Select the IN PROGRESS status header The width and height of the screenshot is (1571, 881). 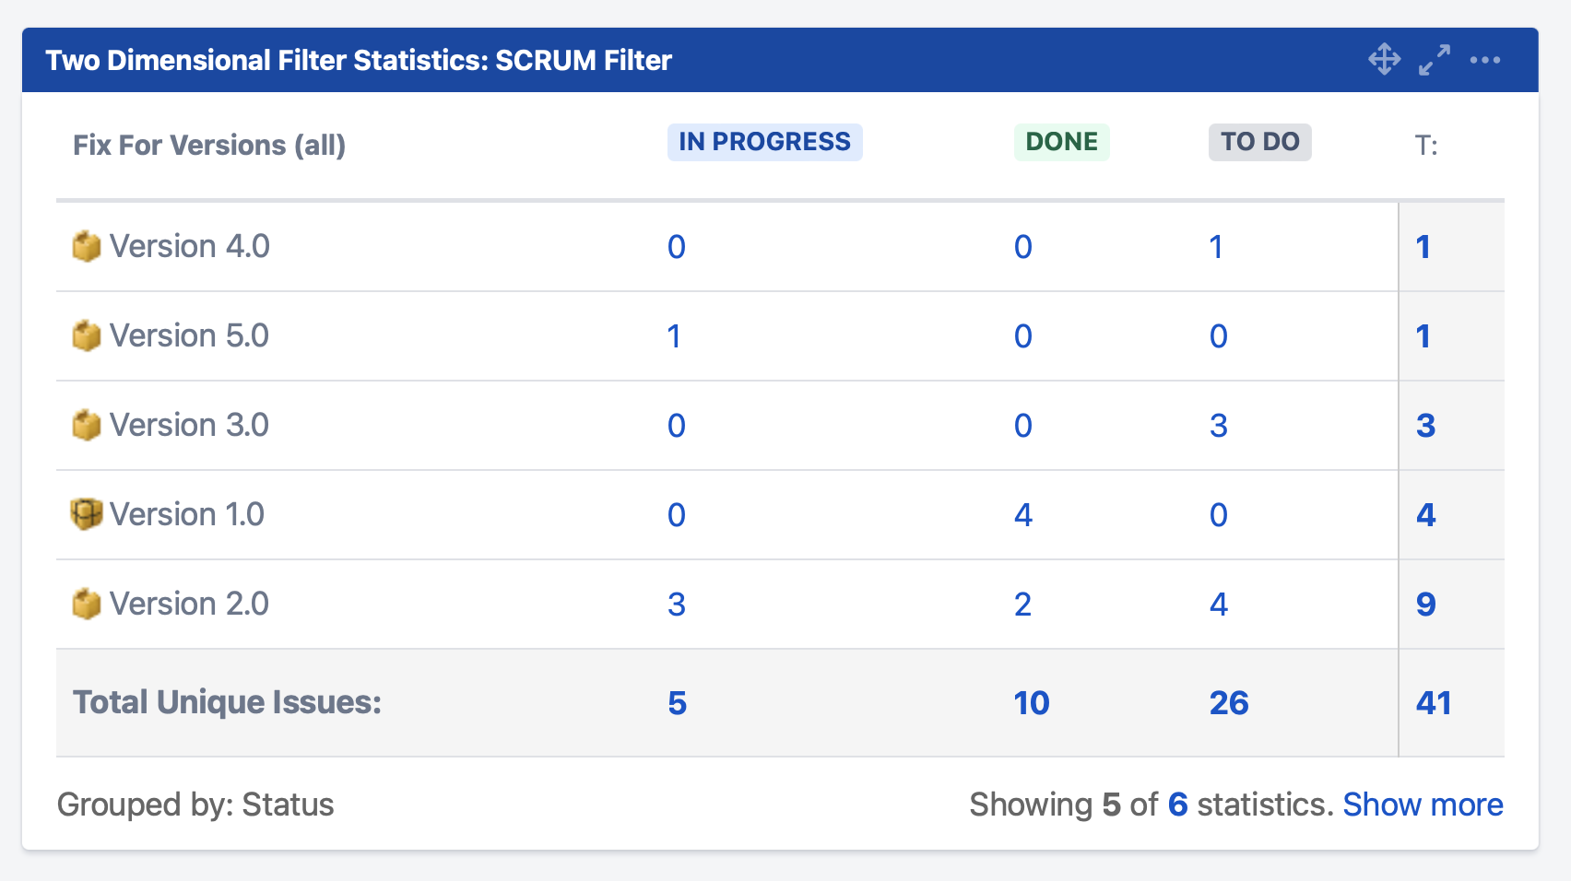pyautogui.click(x=764, y=142)
